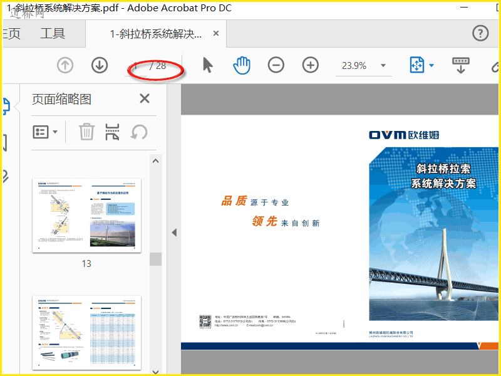
Task: Zoom in with the plus button
Action: point(310,65)
